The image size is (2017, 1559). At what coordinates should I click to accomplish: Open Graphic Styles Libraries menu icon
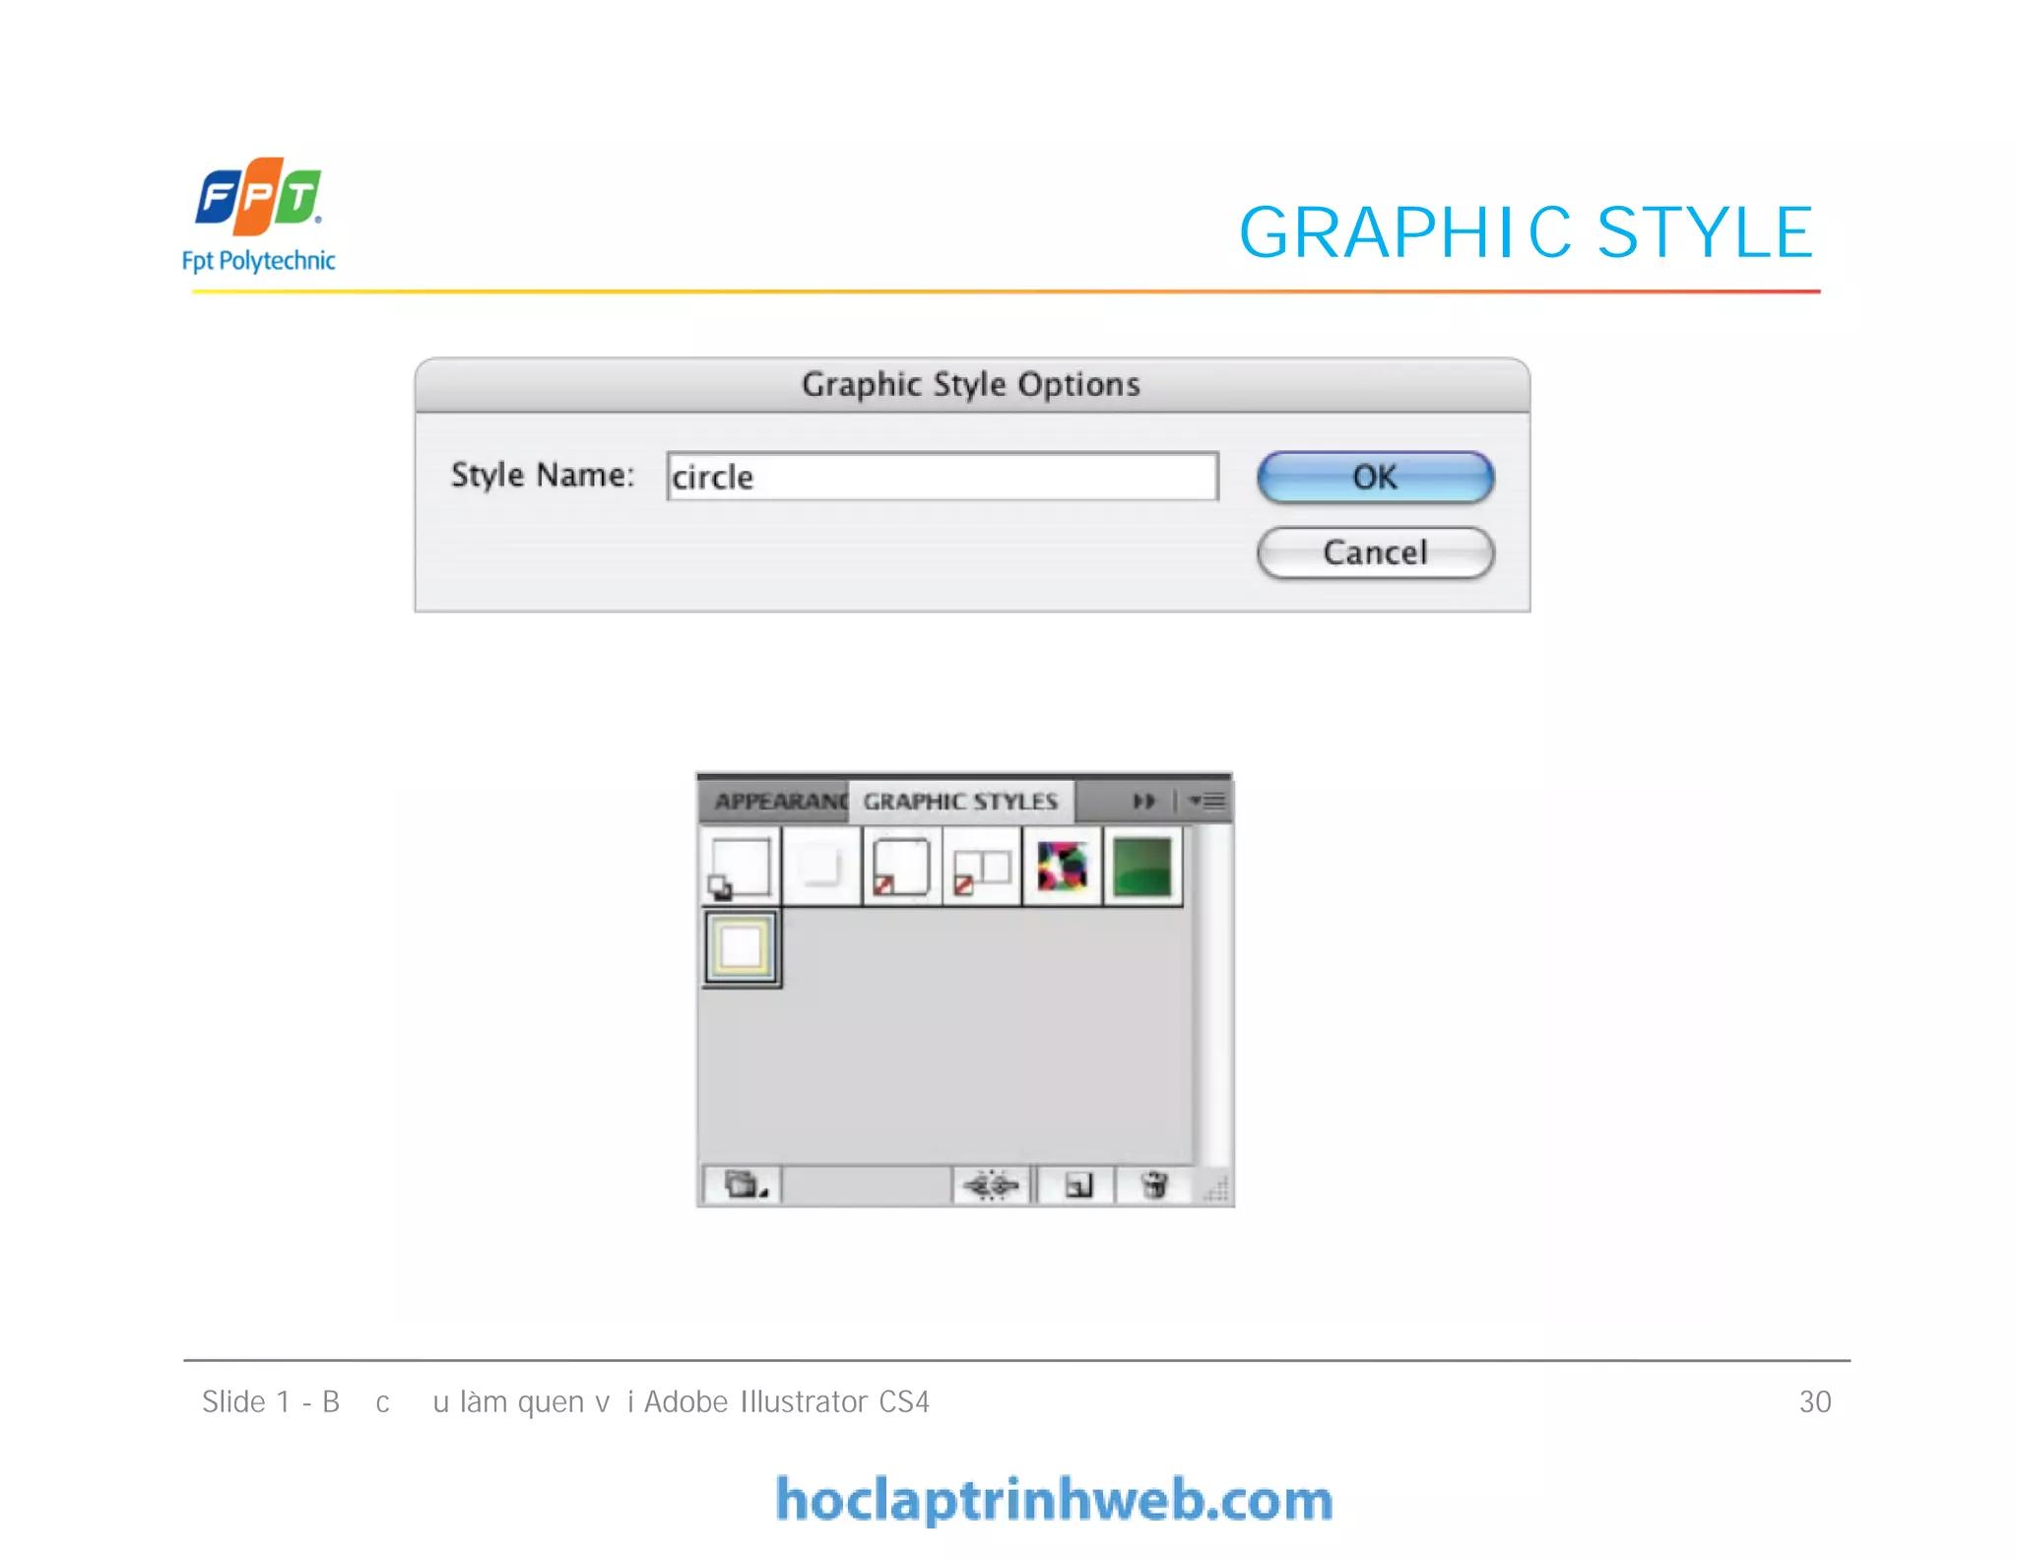[744, 1185]
